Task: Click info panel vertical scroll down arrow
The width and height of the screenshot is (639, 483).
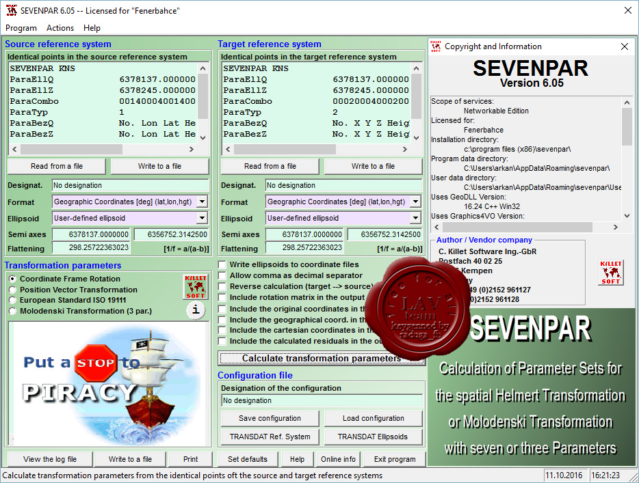Action: coord(627,216)
